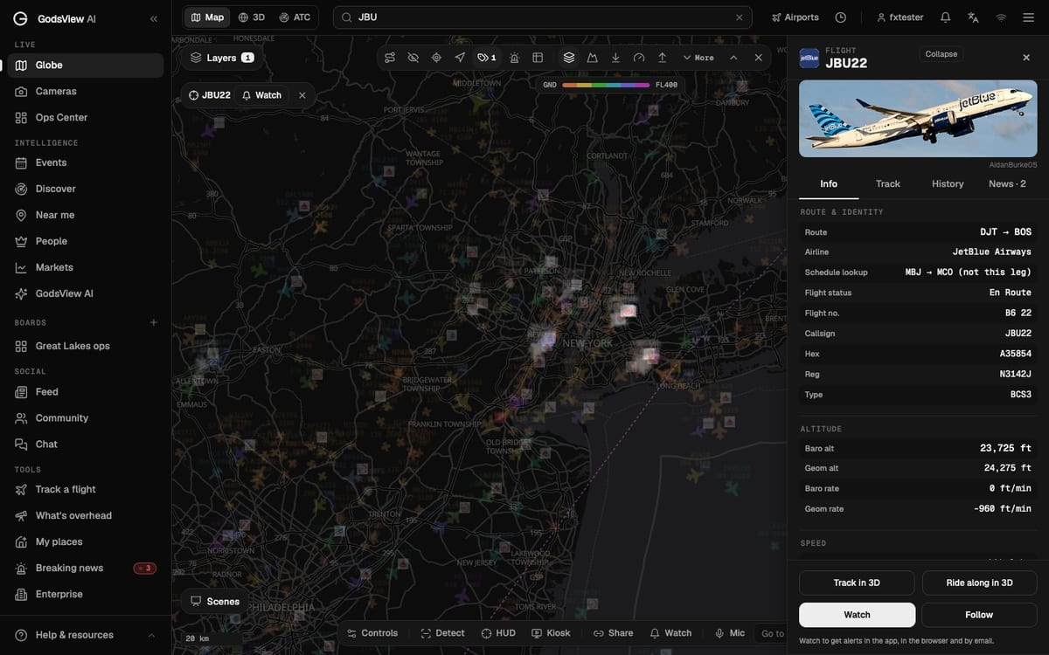The height and width of the screenshot is (655, 1049).
Task: Open the Layers panel button
Action: pyautogui.click(x=222, y=58)
